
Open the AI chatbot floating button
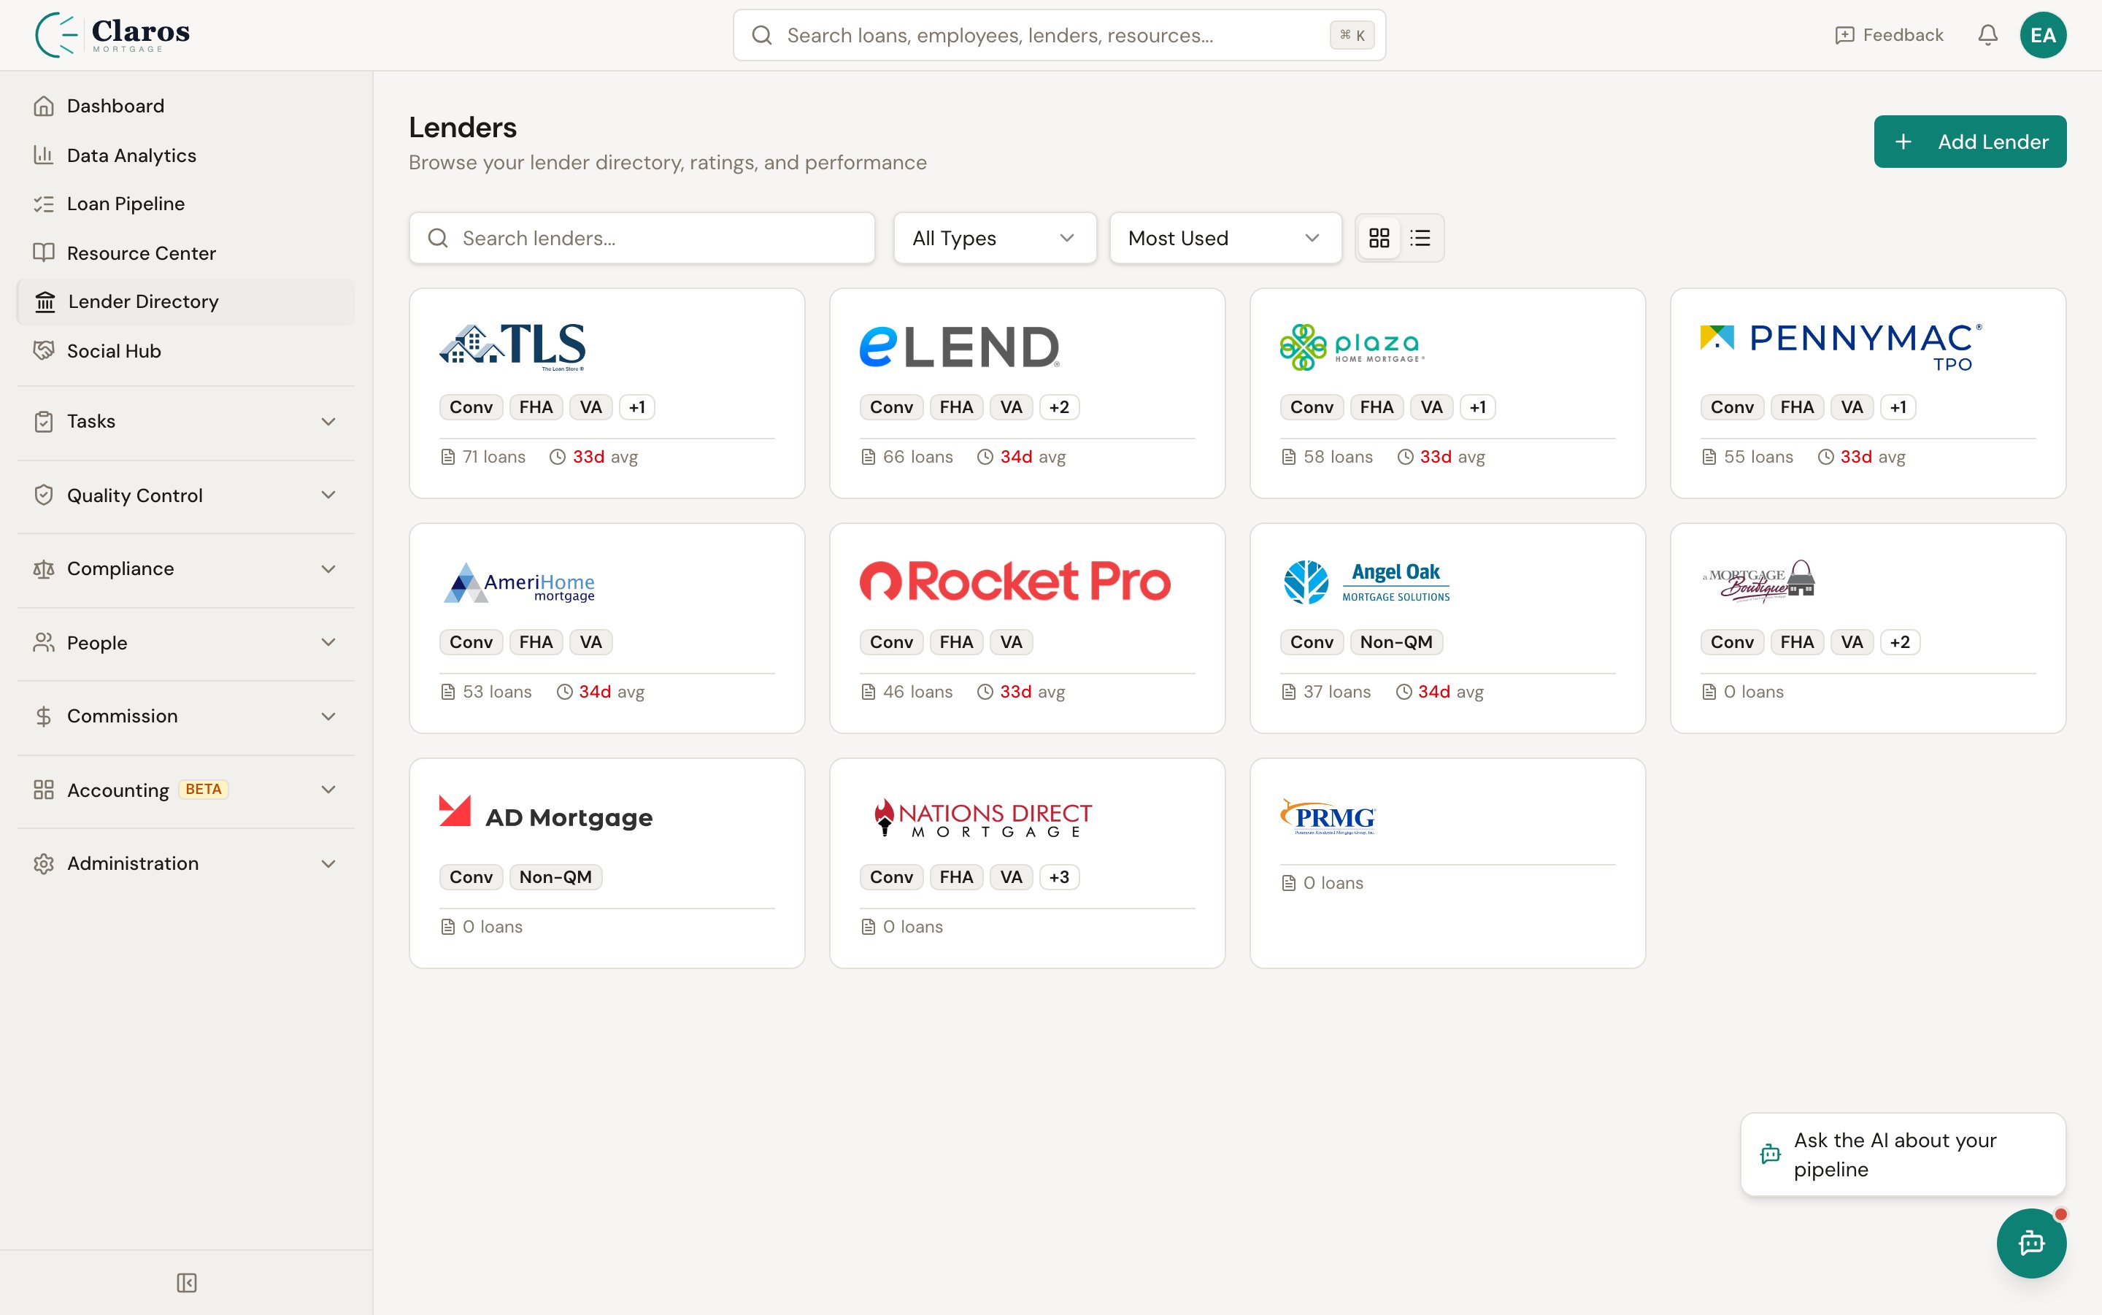[x=2030, y=1243]
